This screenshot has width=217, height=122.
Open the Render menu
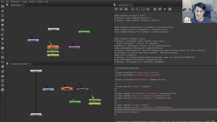(x=33, y=2)
